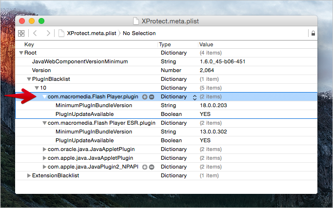This screenshot has height=208, width=333.
Task: Click the Type column header
Action: [165, 44]
